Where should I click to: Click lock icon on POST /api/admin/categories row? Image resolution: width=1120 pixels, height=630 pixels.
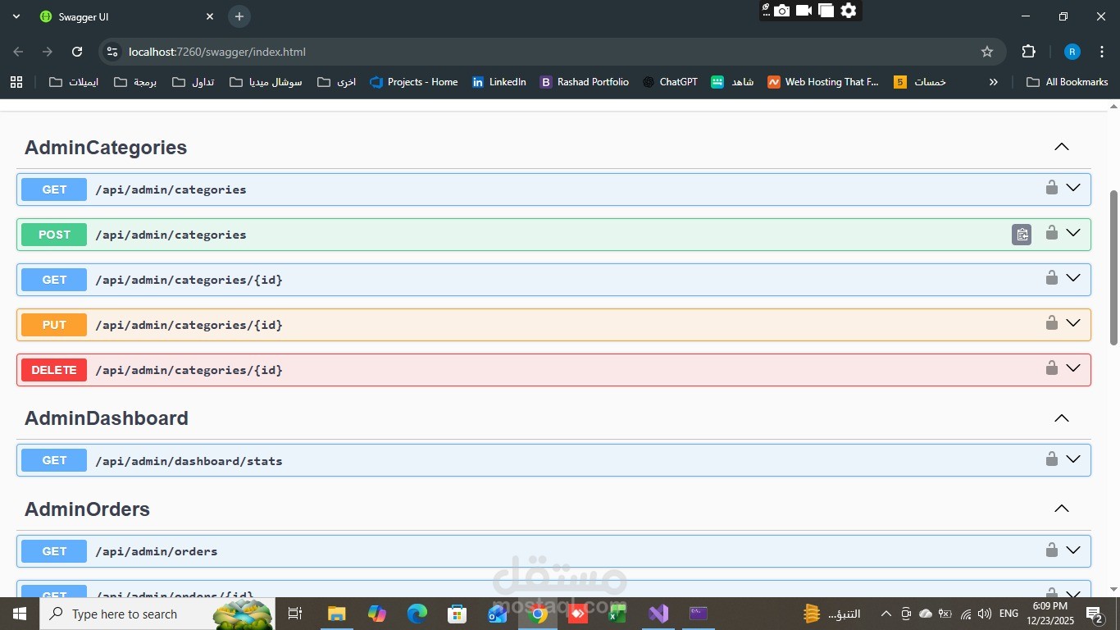tap(1051, 233)
